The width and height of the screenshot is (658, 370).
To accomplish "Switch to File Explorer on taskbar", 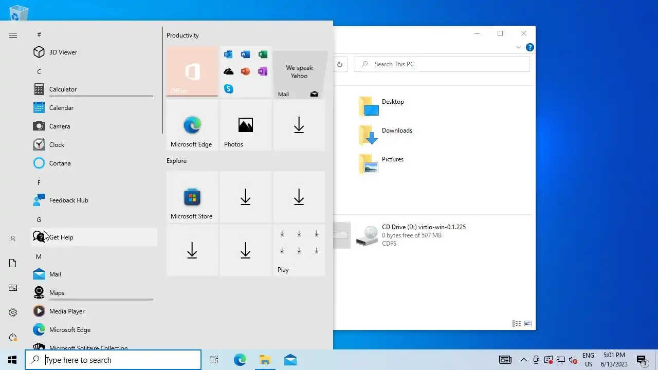I will (x=265, y=360).
